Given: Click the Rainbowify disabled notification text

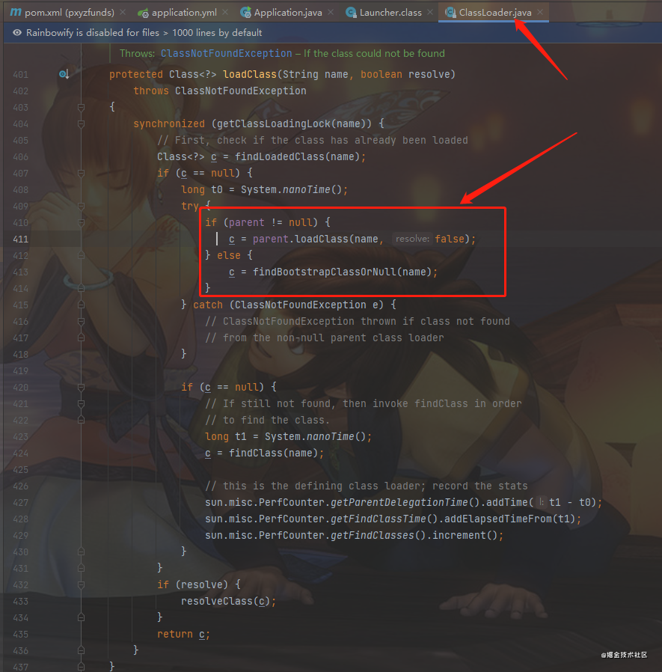Looking at the screenshot, I should 144,33.
